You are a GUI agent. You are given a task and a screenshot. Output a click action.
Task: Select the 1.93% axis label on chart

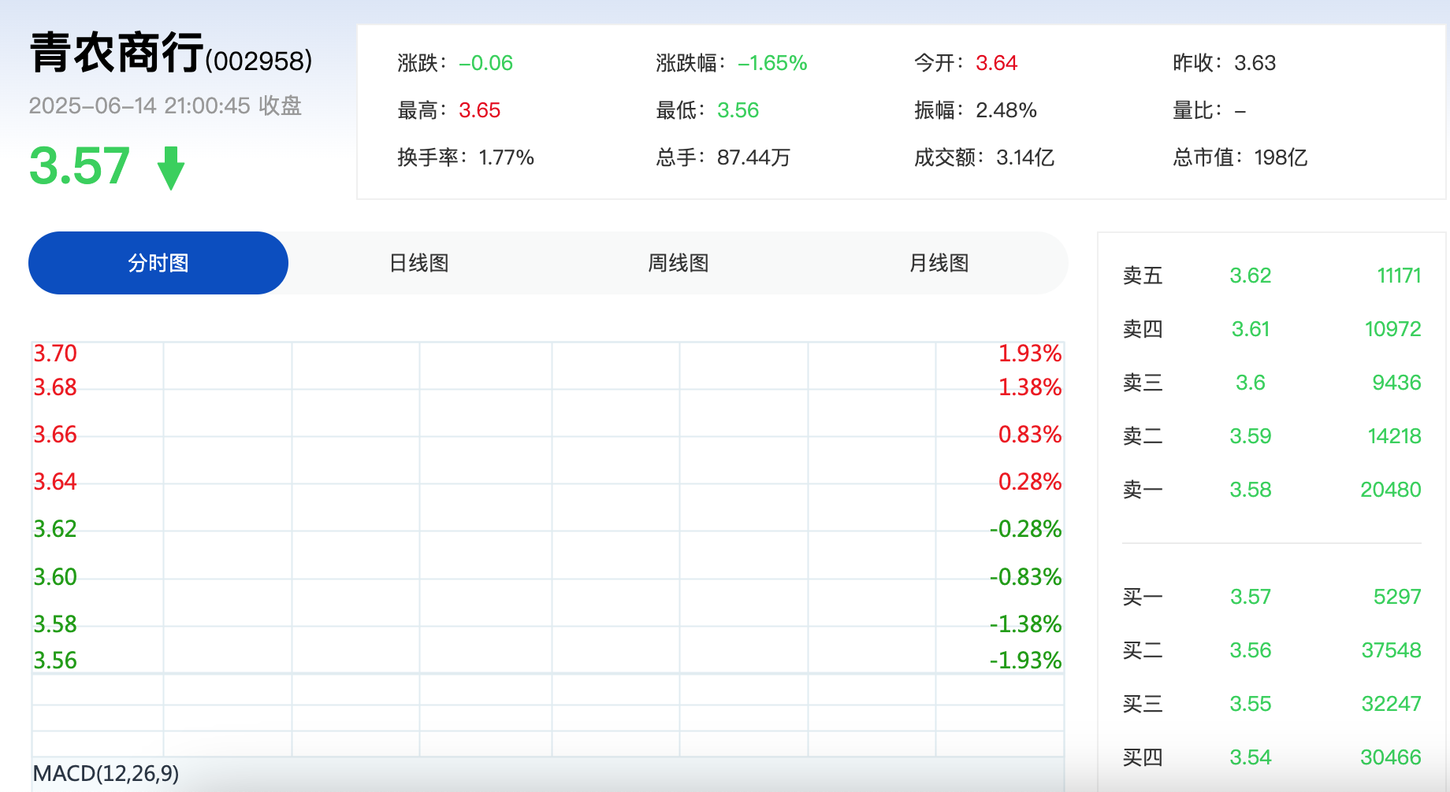(1030, 353)
